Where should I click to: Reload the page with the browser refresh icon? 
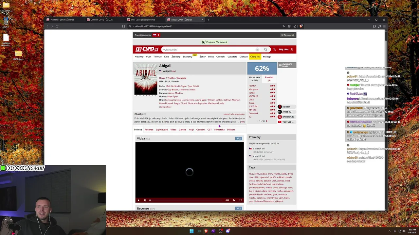57,26
